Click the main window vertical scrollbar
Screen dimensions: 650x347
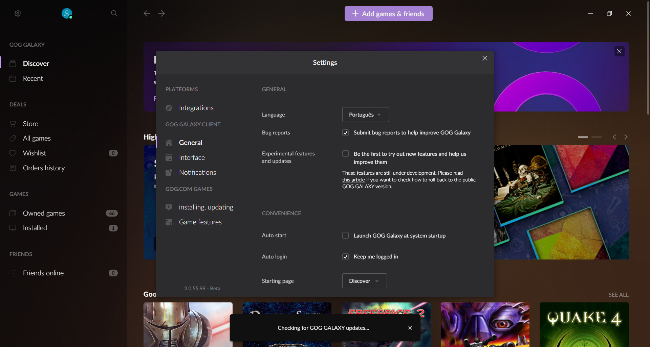point(648,57)
